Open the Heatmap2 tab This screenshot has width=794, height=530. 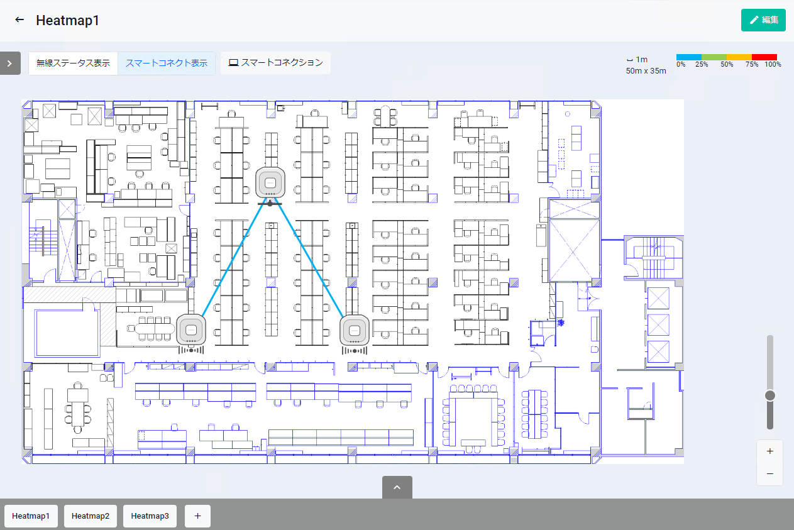[91, 516]
